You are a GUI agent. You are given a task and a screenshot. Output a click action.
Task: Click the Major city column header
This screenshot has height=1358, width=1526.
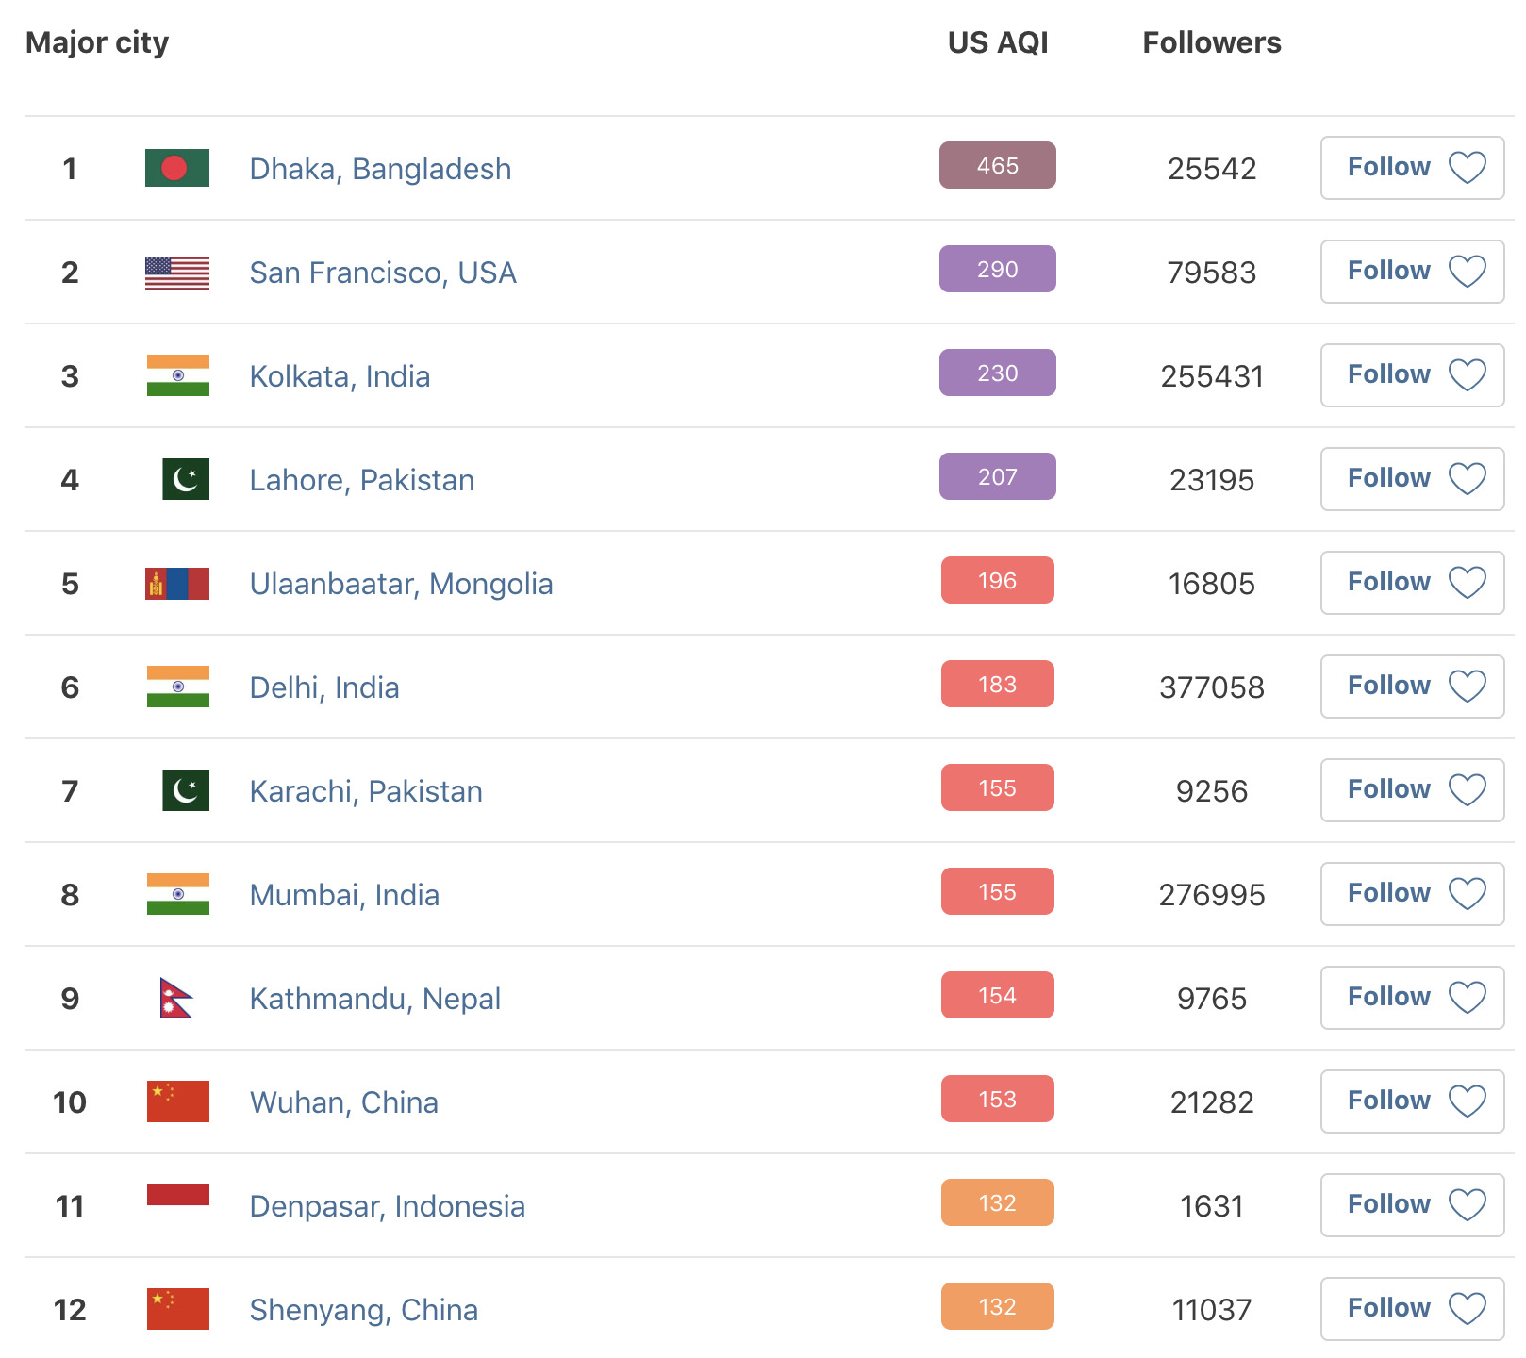[x=97, y=42]
